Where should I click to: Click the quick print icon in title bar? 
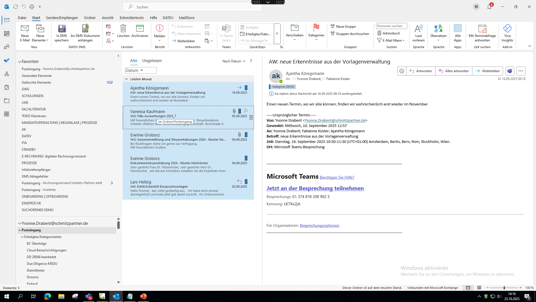coord(32,6)
